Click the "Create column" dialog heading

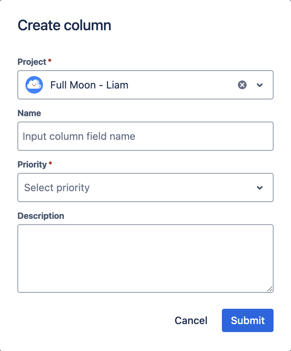point(64,25)
